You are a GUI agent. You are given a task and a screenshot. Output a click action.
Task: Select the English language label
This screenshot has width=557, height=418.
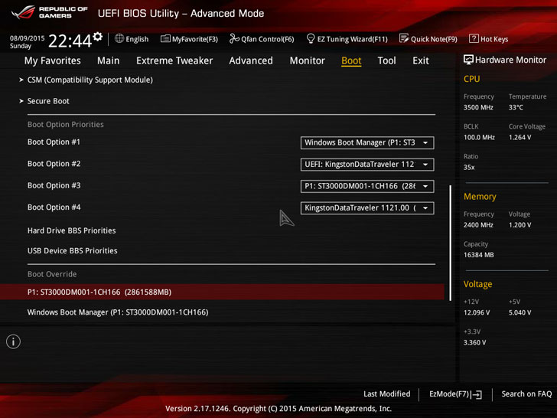[137, 39]
